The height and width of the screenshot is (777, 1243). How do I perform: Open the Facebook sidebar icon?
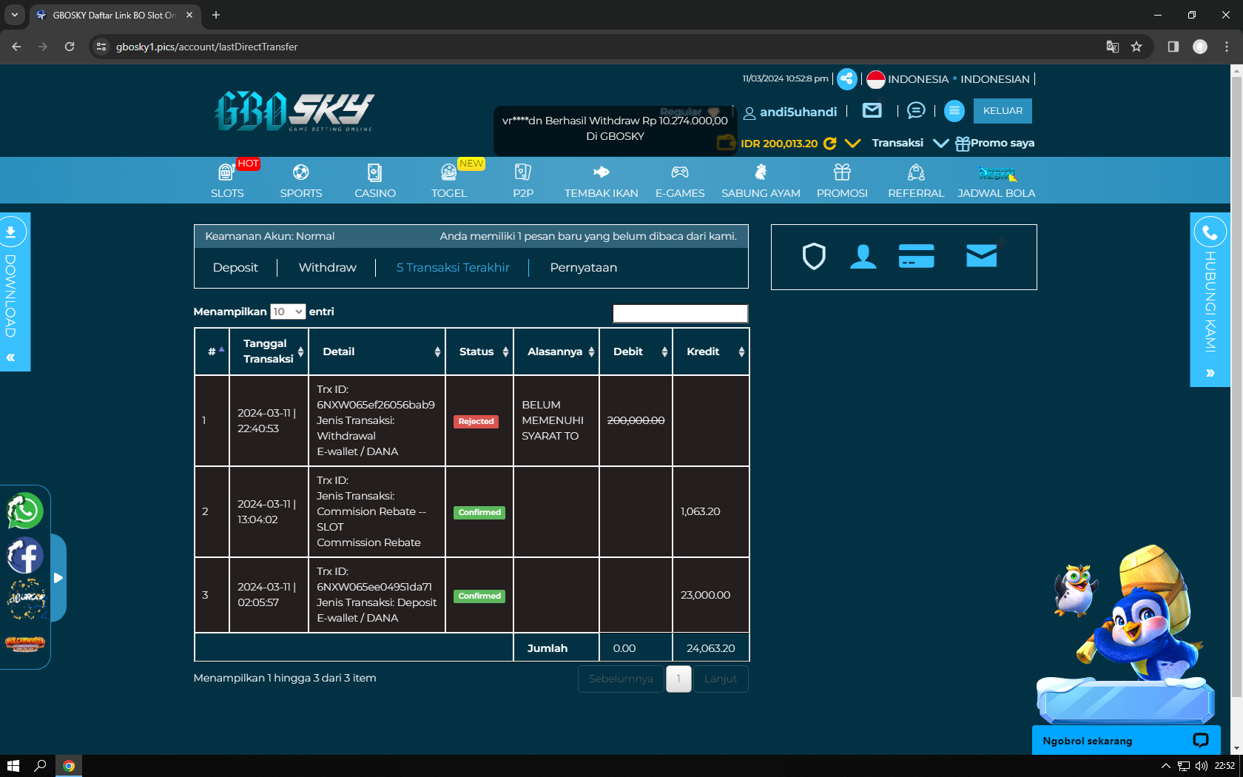click(24, 556)
